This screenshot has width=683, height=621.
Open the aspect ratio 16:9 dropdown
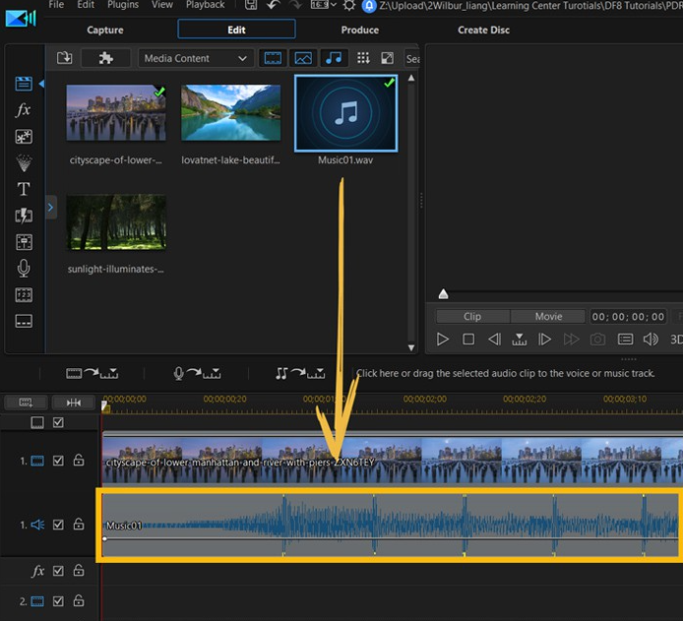point(324,5)
